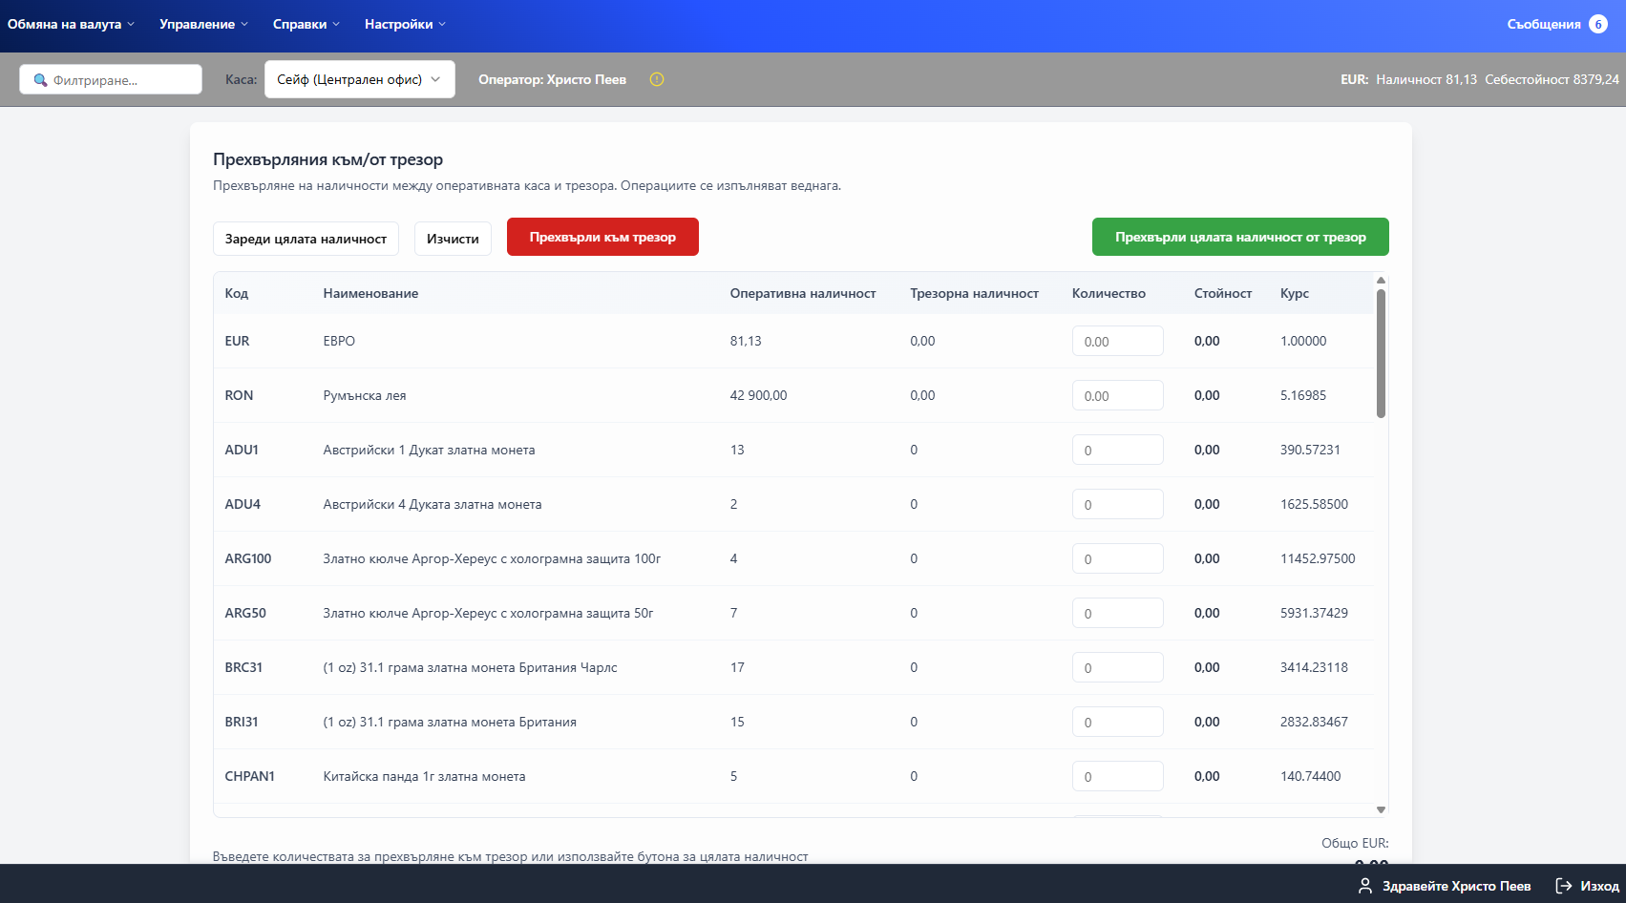Click the Изчисти button
This screenshot has height=903, width=1626.
click(x=453, y=239)
